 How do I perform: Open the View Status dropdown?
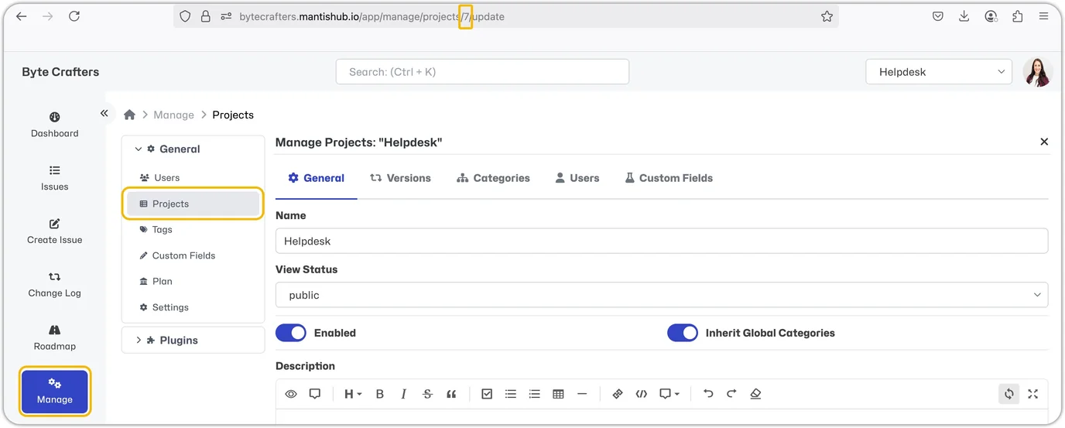coord(662,295)
